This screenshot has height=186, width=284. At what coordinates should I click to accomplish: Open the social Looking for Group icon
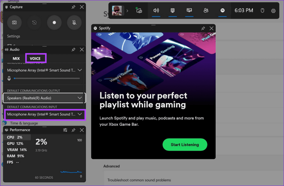pyautogui.click(x=206, y=11)
